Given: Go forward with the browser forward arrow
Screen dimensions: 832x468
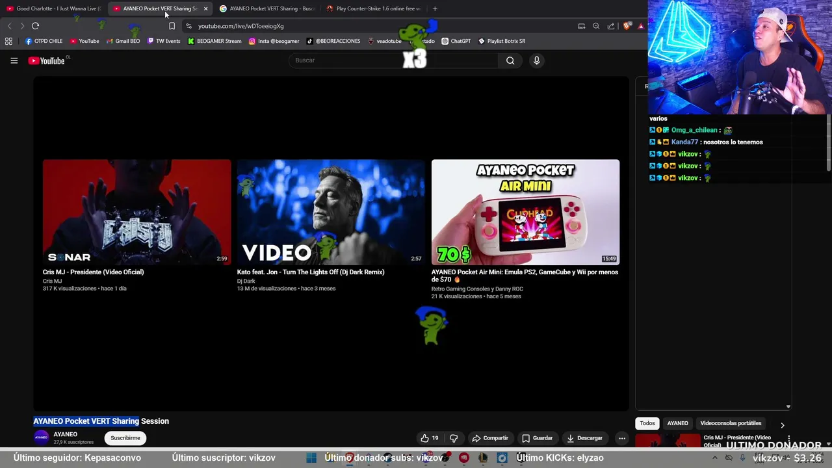Looking at the screenshot, I should 22,26.
